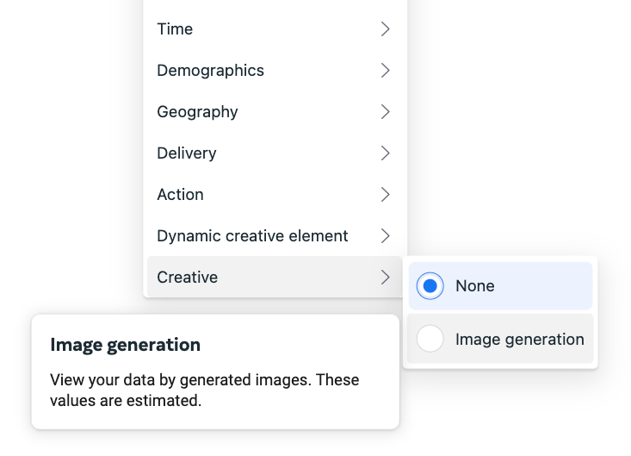The image size is (631, 456).
Task: Expand the Creative submenu chevron
Action: coord(385,278)
